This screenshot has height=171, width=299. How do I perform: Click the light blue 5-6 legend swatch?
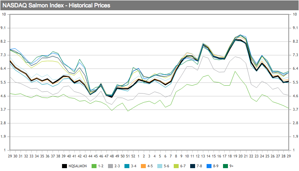click(x=160, y=166)
